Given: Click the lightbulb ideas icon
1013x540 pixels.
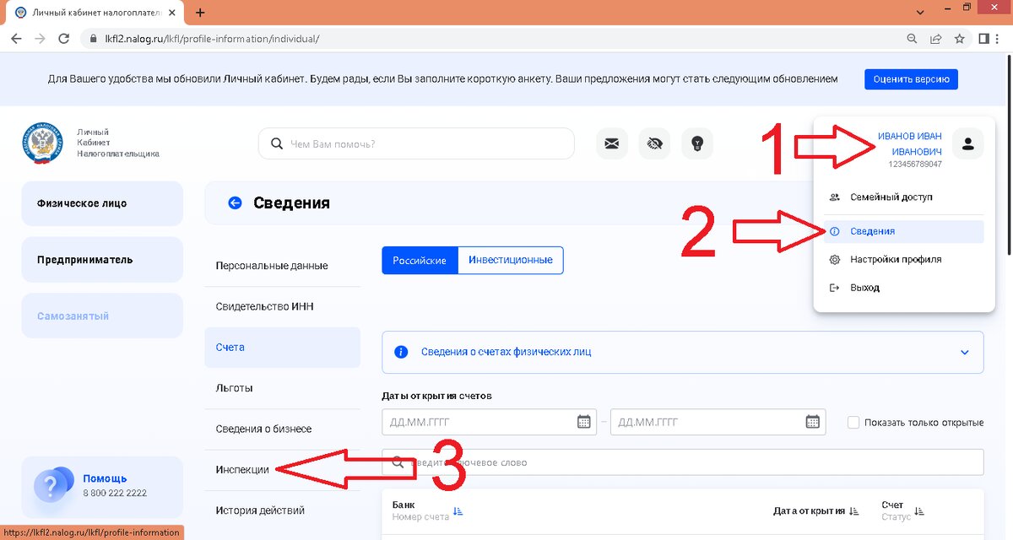Looking at the screenshot, I should coord(697,143).
